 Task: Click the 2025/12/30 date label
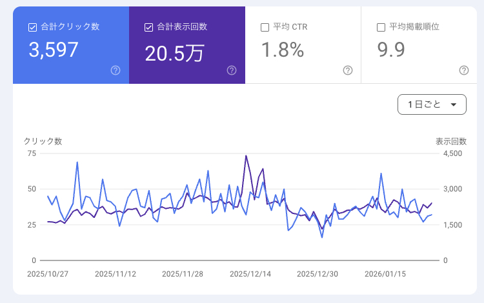click(317, 273)
